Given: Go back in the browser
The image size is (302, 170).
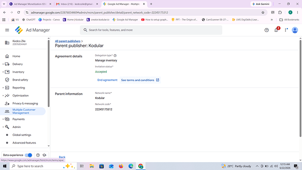Looking at the screenshot, I should tap(5, 13).
